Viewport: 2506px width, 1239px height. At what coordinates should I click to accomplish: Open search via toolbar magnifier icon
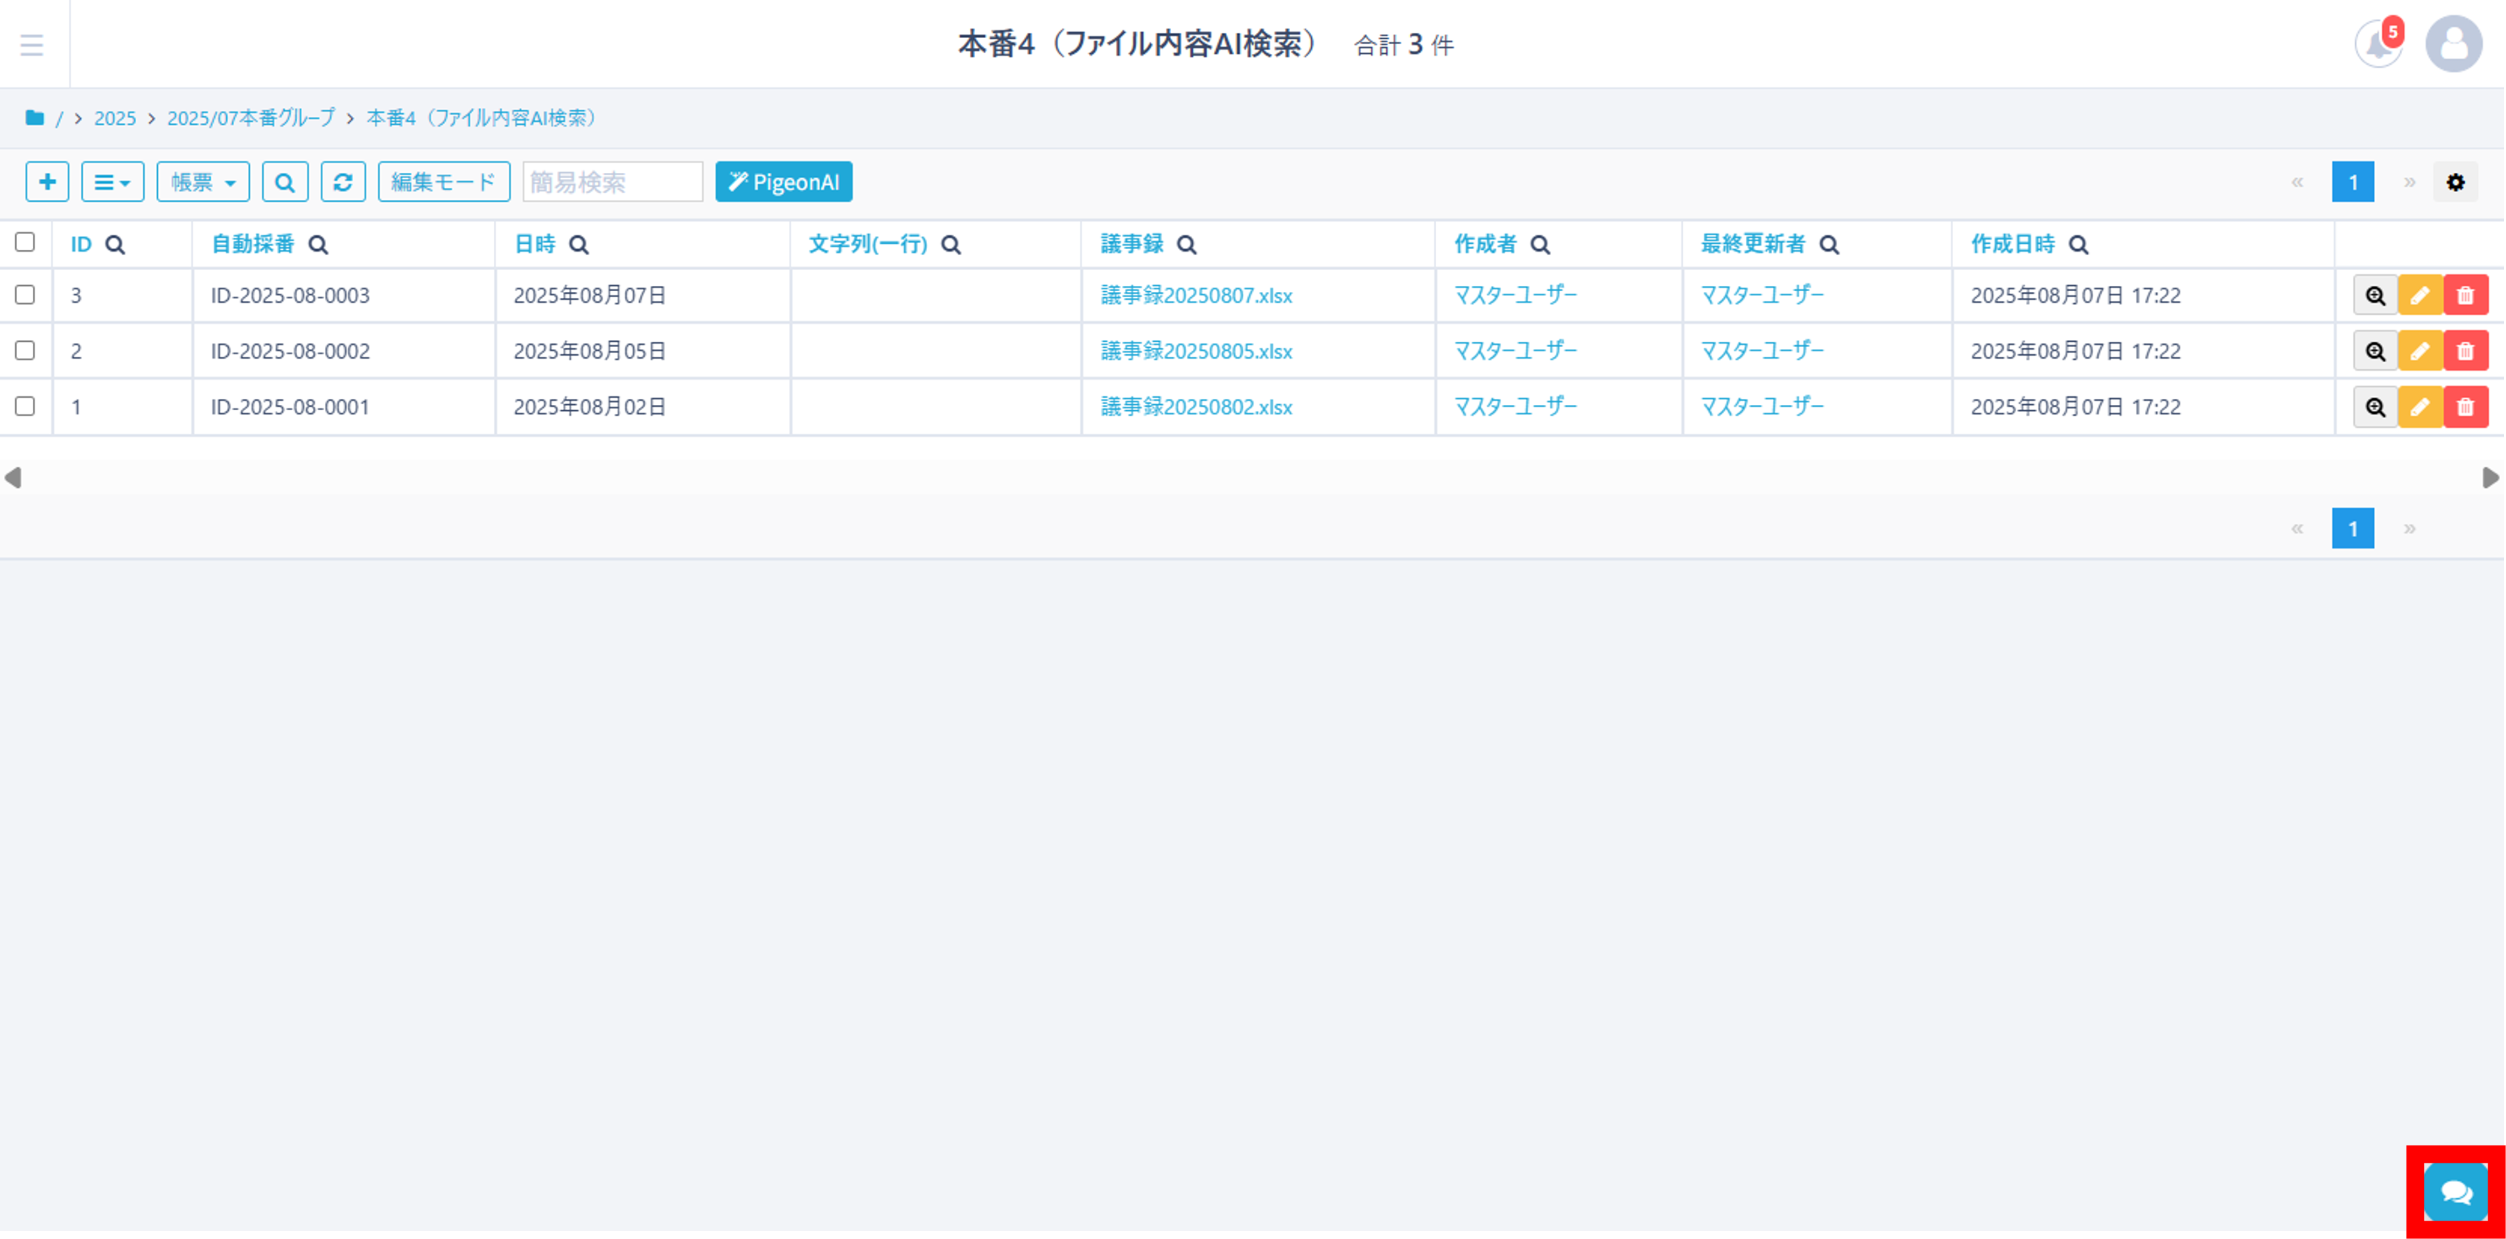coord(284,182)
